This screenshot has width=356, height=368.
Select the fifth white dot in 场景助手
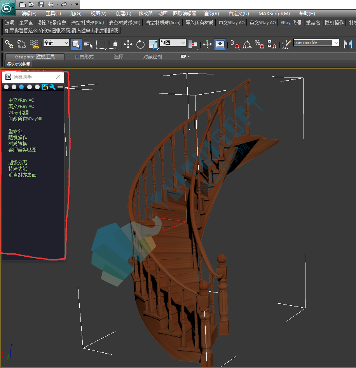tap(37, 87)
